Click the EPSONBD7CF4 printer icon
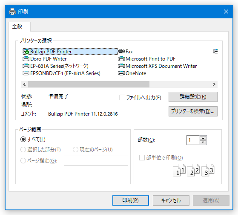 (x=26, y=73)
